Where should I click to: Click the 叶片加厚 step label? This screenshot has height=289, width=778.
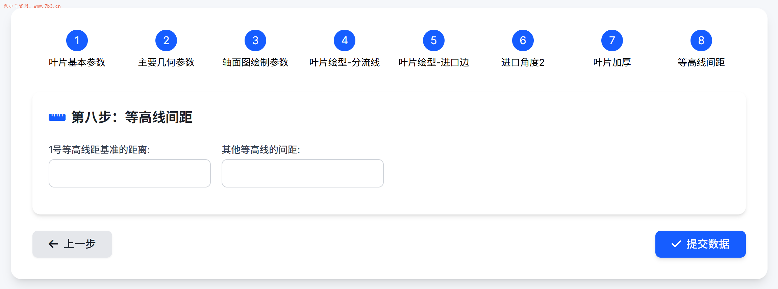tap(612, 62)
